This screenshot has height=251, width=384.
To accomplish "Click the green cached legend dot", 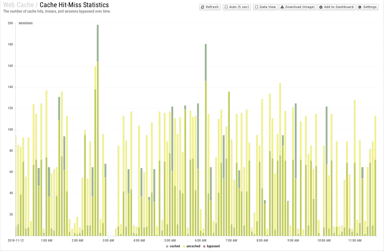I will point(167,246).
